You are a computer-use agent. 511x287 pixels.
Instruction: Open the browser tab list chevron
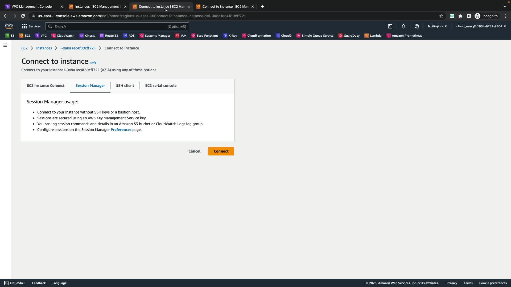[505, 7]
